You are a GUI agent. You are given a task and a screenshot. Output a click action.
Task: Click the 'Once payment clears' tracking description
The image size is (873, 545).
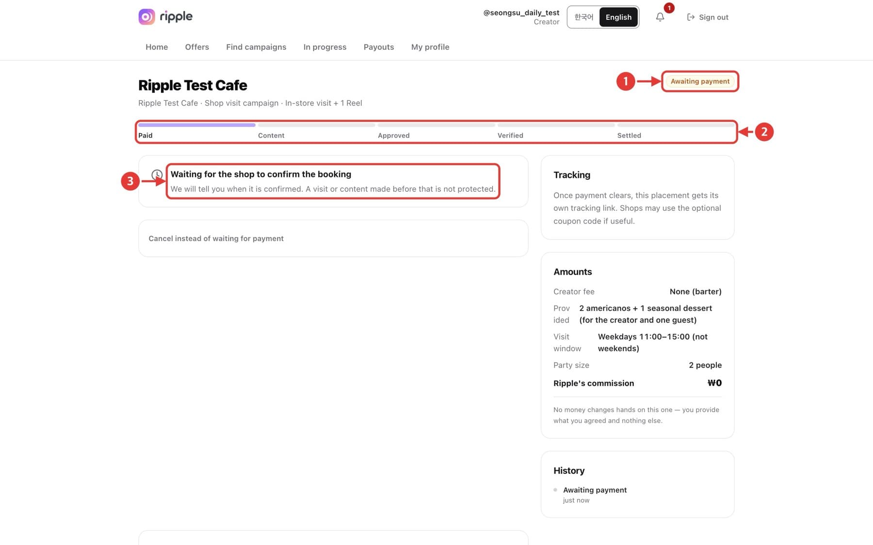pyautogui.click(x=637, y=208)
